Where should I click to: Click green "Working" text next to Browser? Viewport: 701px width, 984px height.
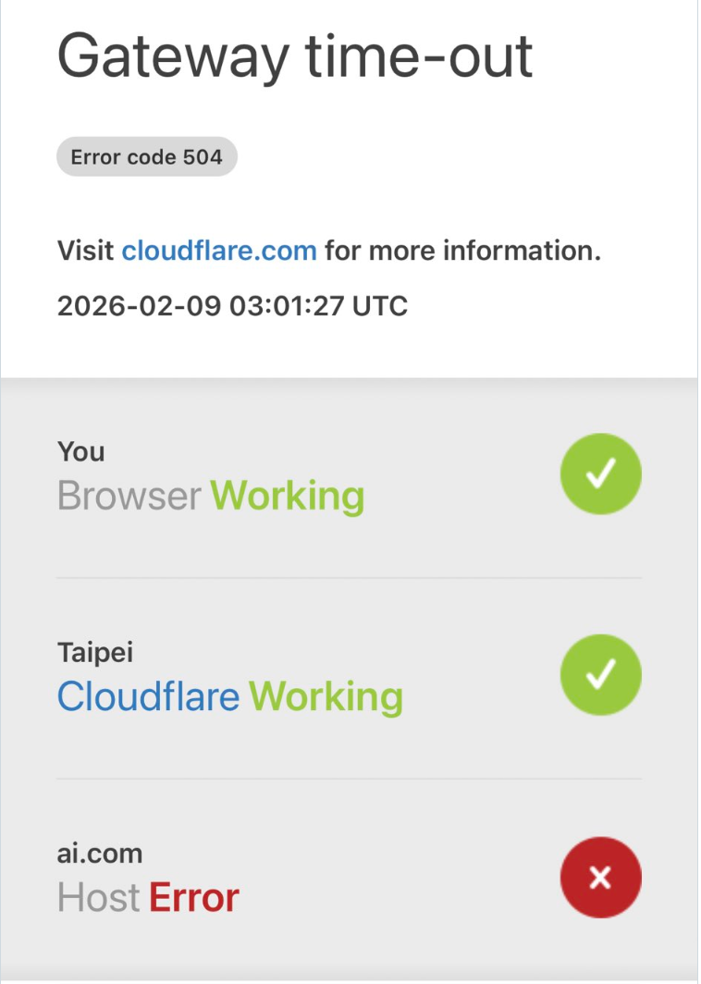(288, 497)
